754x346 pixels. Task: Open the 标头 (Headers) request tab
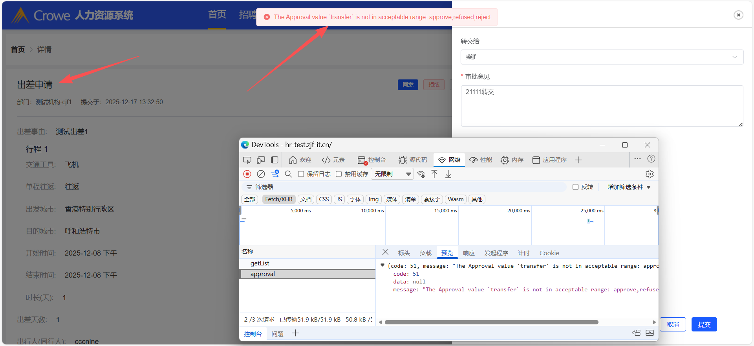(x=404, y=253)
